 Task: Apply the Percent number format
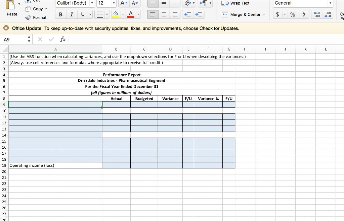[293, 14]
